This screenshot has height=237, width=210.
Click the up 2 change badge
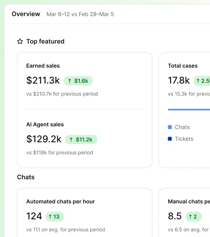pos(194,216)
